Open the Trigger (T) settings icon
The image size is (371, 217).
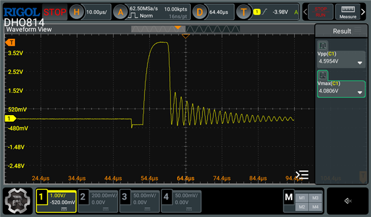[x=243, y=12]
